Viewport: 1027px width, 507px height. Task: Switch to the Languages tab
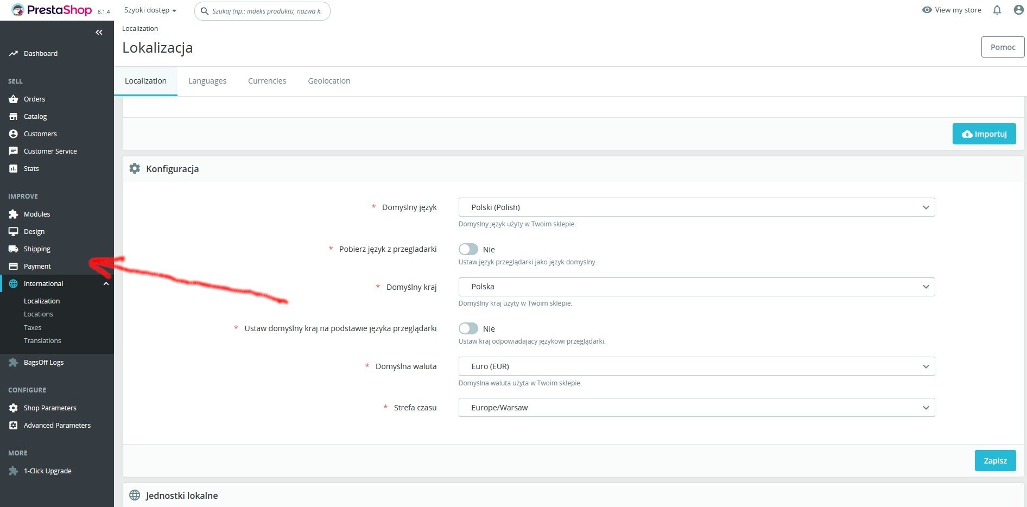(207, 81)
